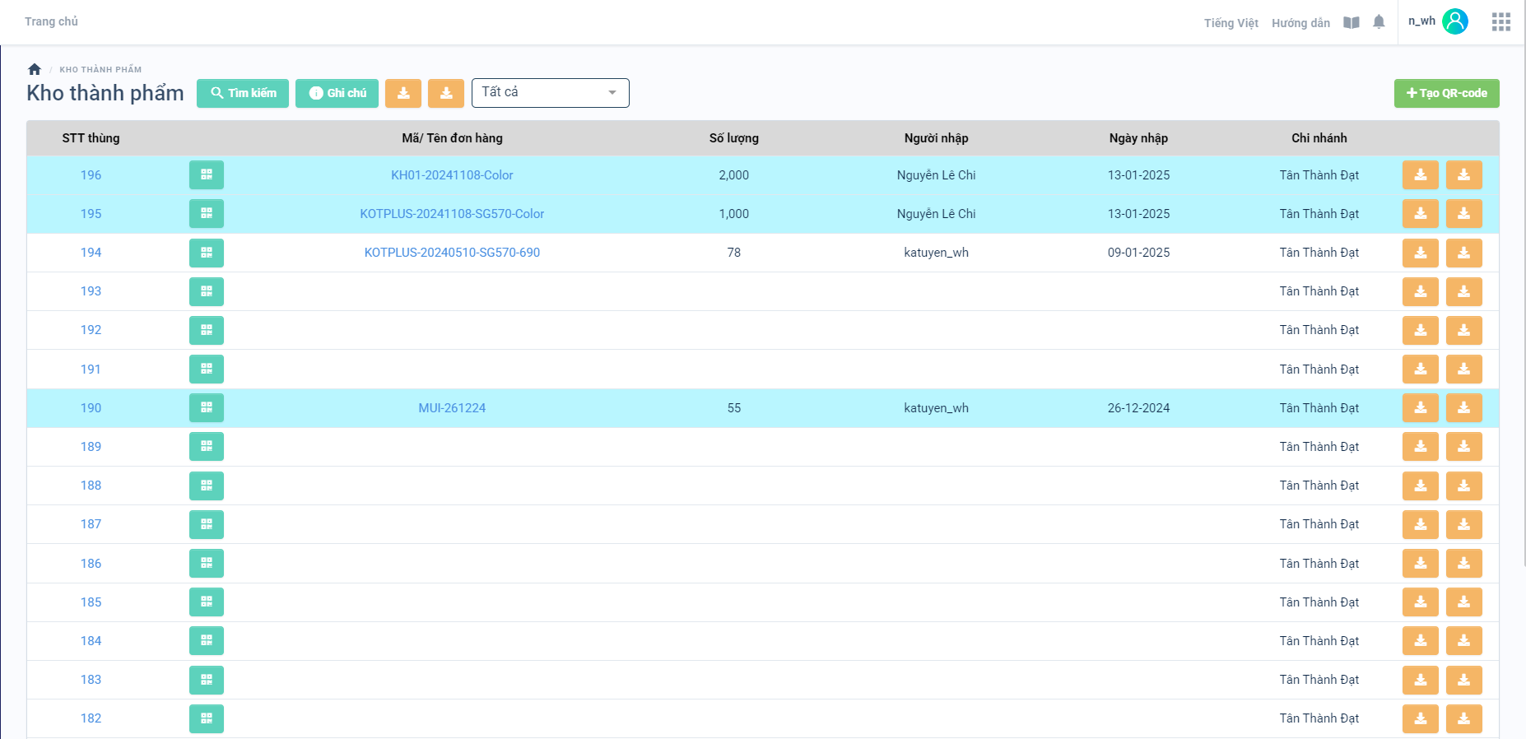Viewport: 1526px width, 739px height.
Task: Click first orange download button beside Ghi chú
Action: [x=403, y=93]
